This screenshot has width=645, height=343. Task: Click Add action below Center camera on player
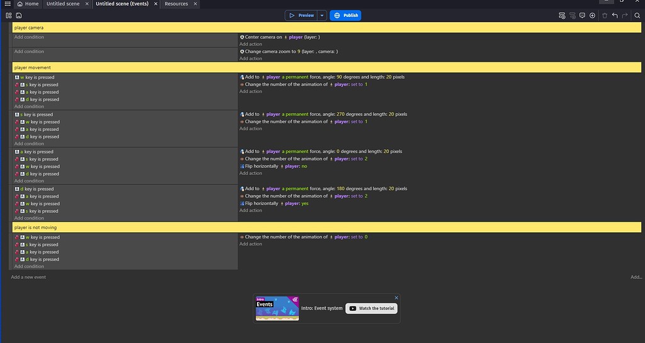(251, 44)
